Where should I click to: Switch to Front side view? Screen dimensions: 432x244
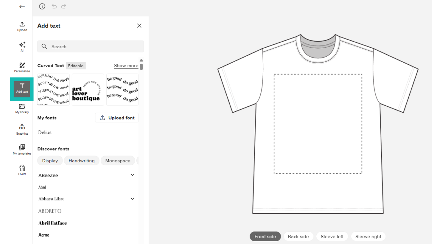[265, 237]
